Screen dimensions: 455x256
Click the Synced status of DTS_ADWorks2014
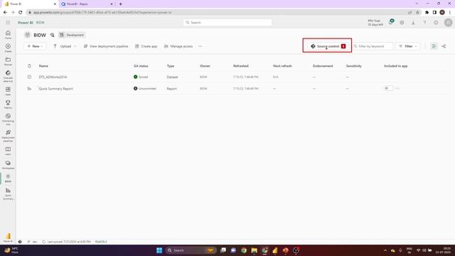coord(141,77)
